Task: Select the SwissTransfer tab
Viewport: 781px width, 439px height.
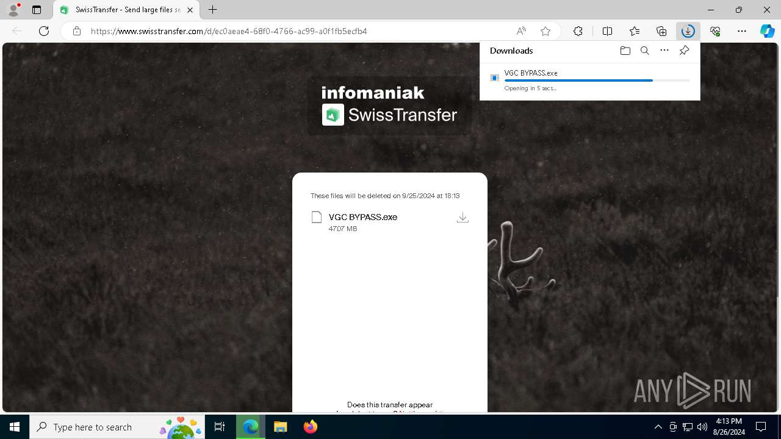Action: click(127, 10)
